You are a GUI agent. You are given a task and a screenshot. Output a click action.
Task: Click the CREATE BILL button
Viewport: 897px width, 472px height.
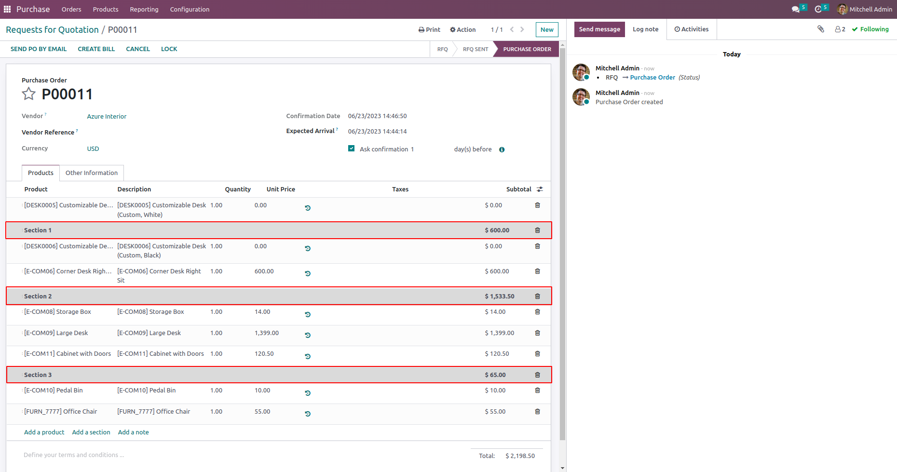click(96, 49)
